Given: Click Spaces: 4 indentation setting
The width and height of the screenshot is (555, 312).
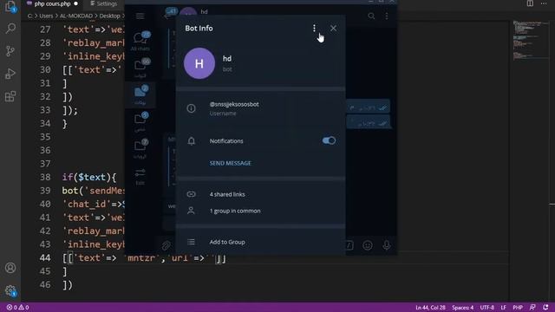Looking at the screenshot, I should [x=462, y=308].
